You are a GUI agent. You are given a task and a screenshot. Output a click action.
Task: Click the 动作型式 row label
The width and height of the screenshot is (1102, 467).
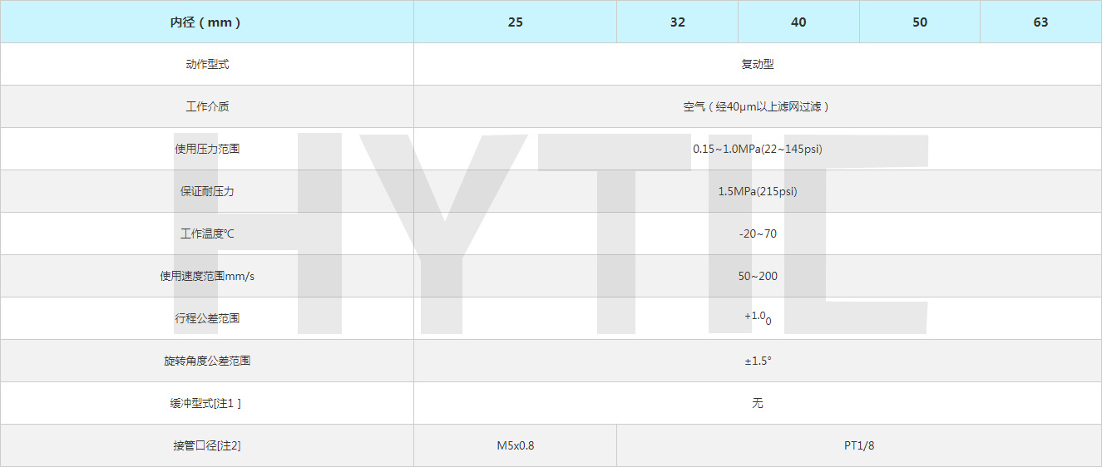click(x=207, y=64)
